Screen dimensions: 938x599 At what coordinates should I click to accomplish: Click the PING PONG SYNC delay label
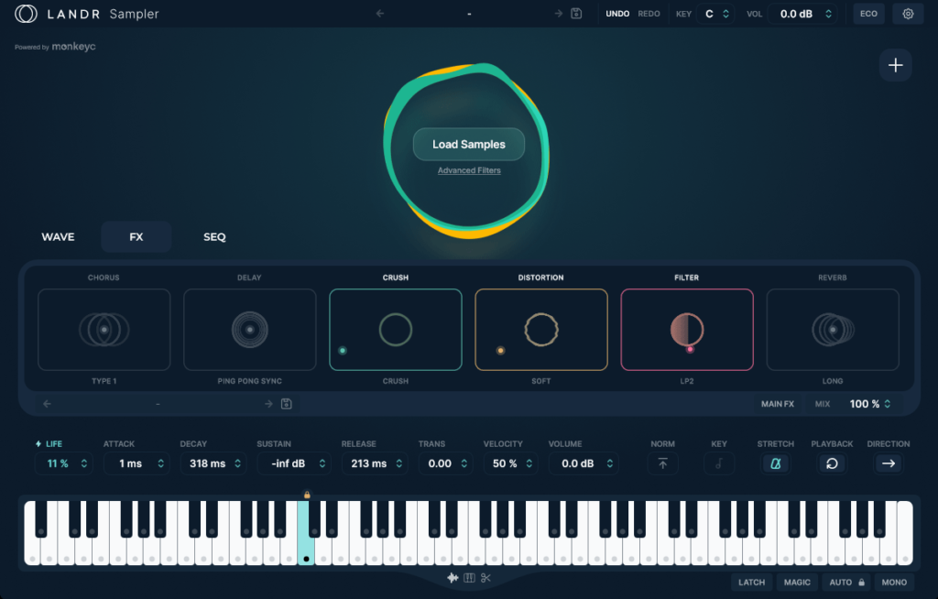[x=249, y=381]
